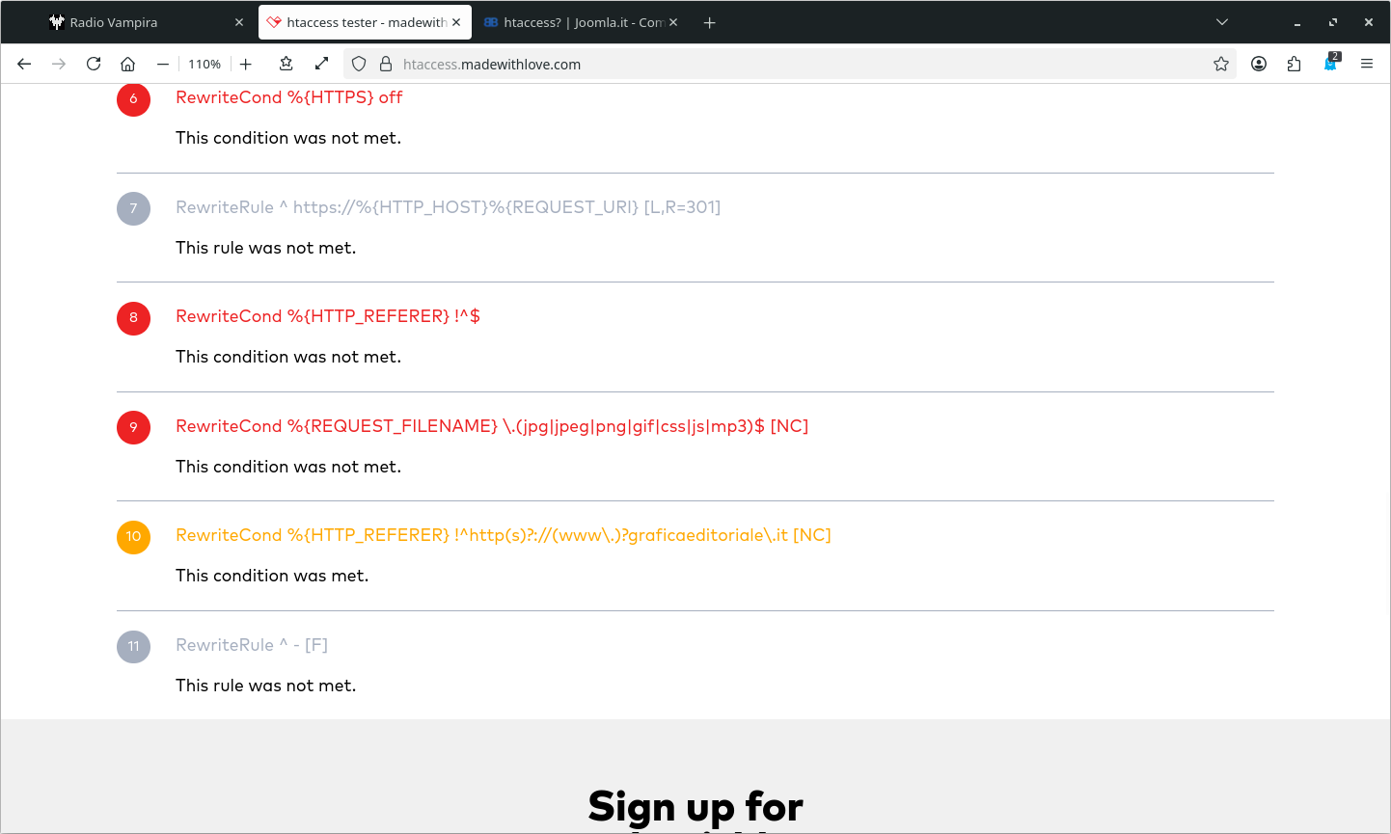Open the Ghostery extension with badge 2
Screen dimensions: 1391x834
[x=1330, y=64]
